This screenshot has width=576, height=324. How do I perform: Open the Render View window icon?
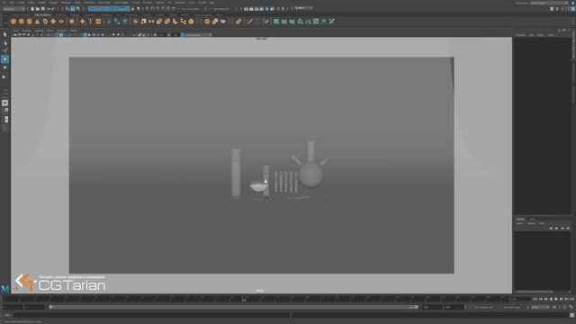point(246,9)
